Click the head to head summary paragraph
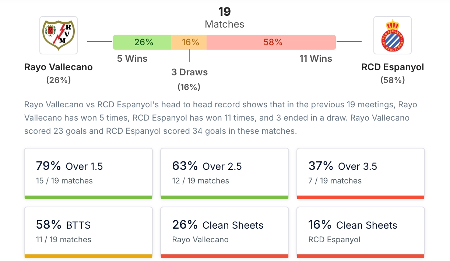450x261 pixels. click(x=221, y=118)
